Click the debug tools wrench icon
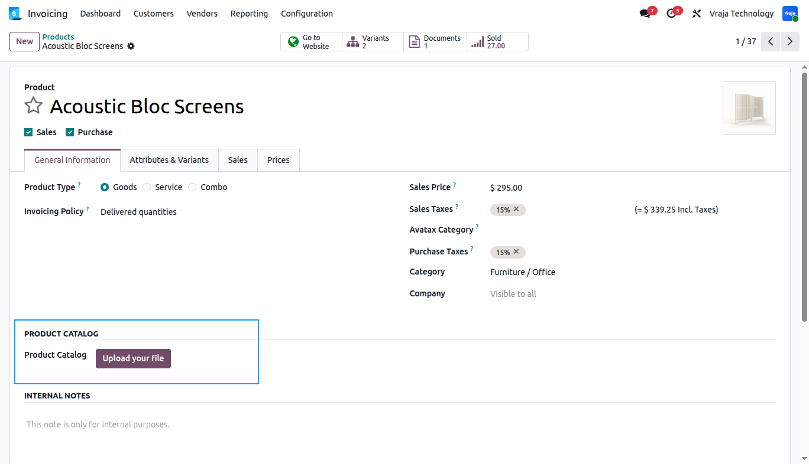 click(x=697, y=14)
